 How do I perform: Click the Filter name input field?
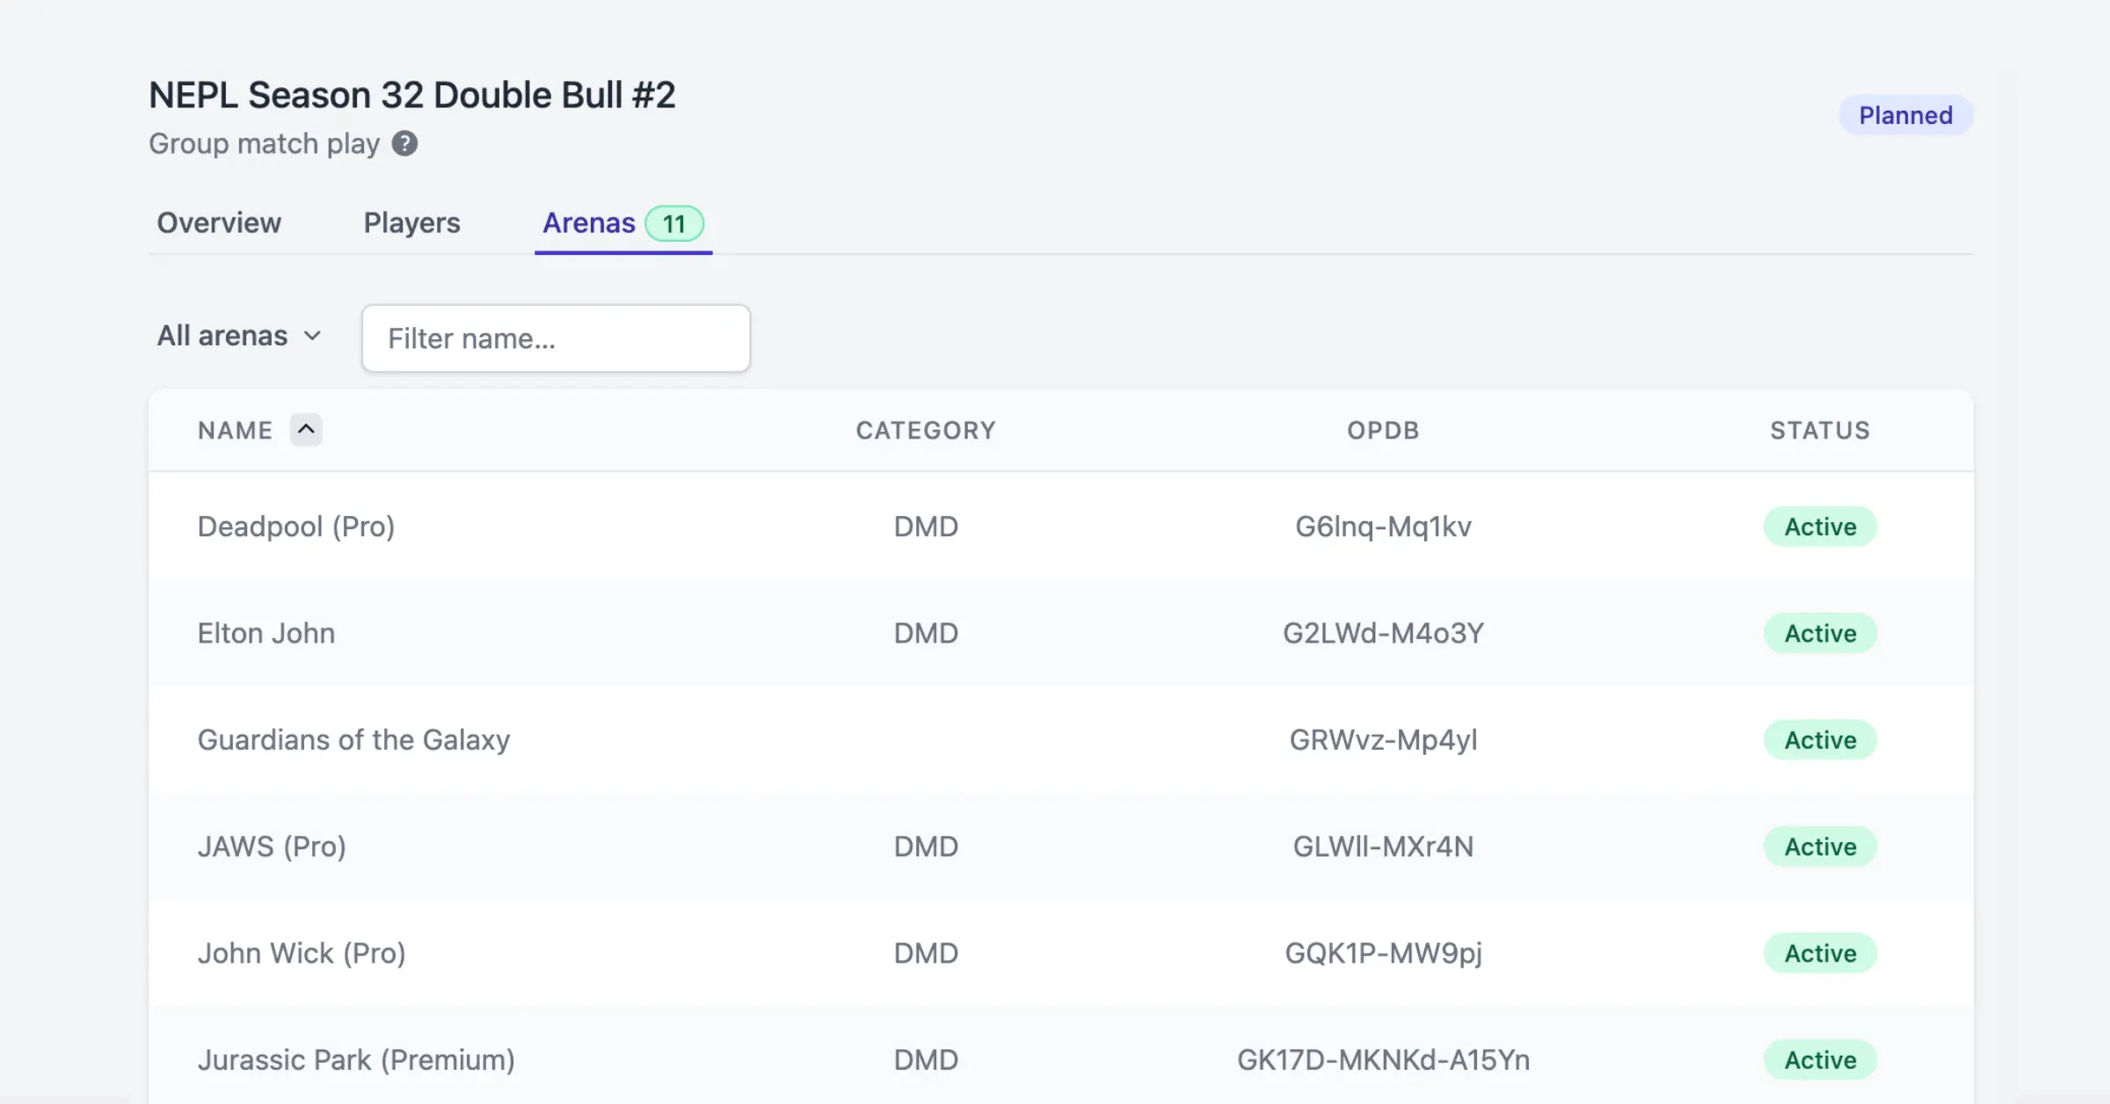click(556, 338)
